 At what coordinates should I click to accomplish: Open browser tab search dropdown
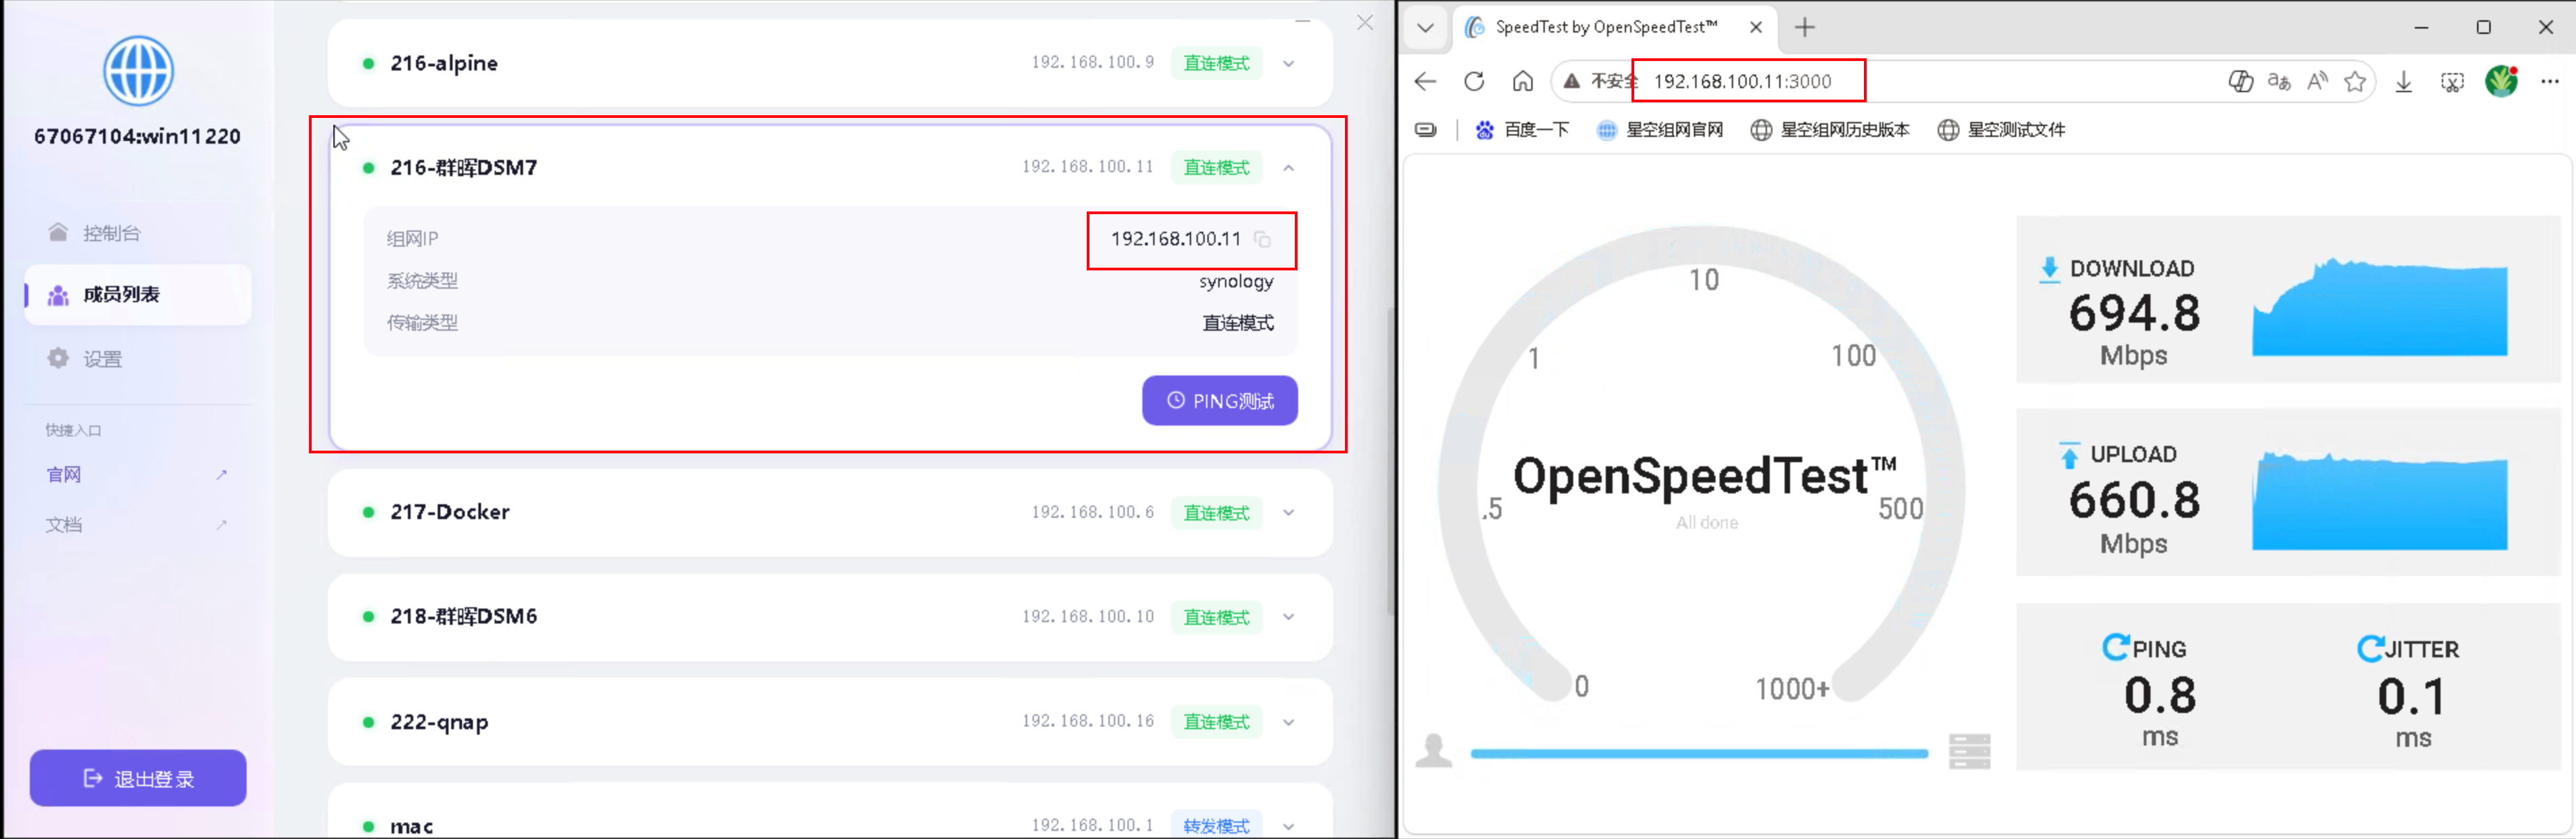1426,27
